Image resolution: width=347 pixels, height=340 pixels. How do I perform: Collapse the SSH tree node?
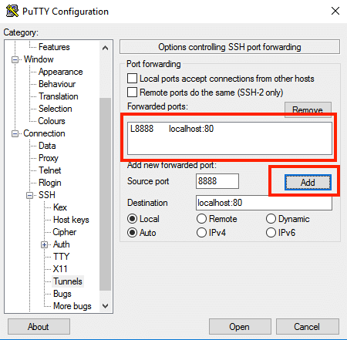(x=30, y=195)
